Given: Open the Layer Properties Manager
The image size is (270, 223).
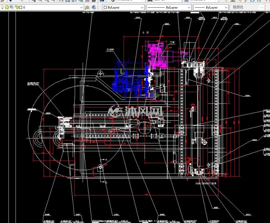Looking at the screenshot, I should click(x=87, y=7).
